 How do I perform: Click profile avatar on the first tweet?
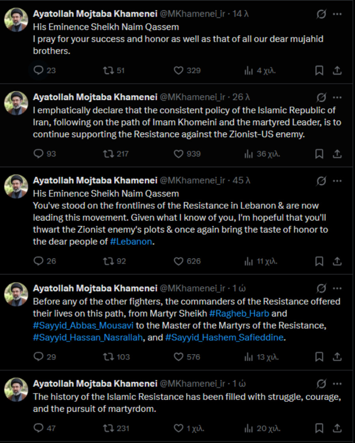coord(16,19)
